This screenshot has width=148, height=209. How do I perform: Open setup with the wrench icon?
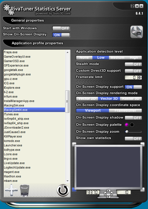click(137, 32)
